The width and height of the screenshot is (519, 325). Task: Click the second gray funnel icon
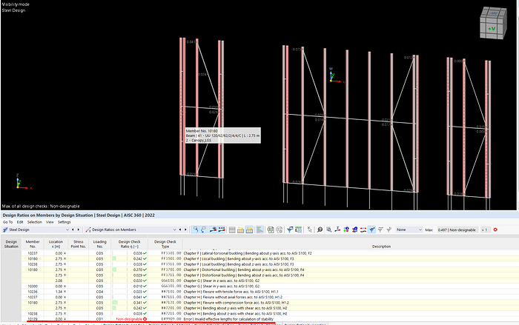(x=389, y=229)
